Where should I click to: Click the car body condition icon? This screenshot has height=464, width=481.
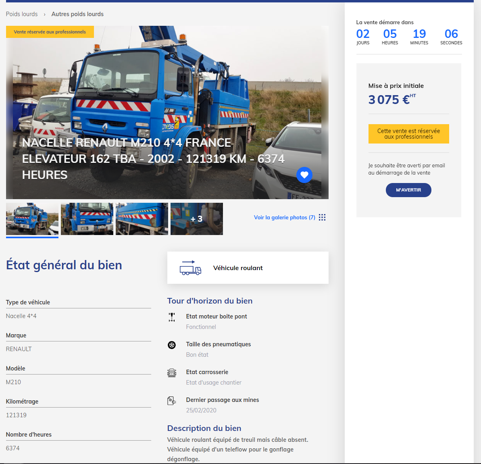(172, 373)
